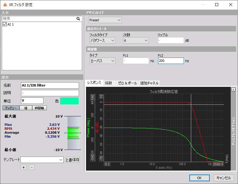Click the キャンセル button
This screenshot has height=184, width=238.
pyautogui.click(x=224, y=178)
